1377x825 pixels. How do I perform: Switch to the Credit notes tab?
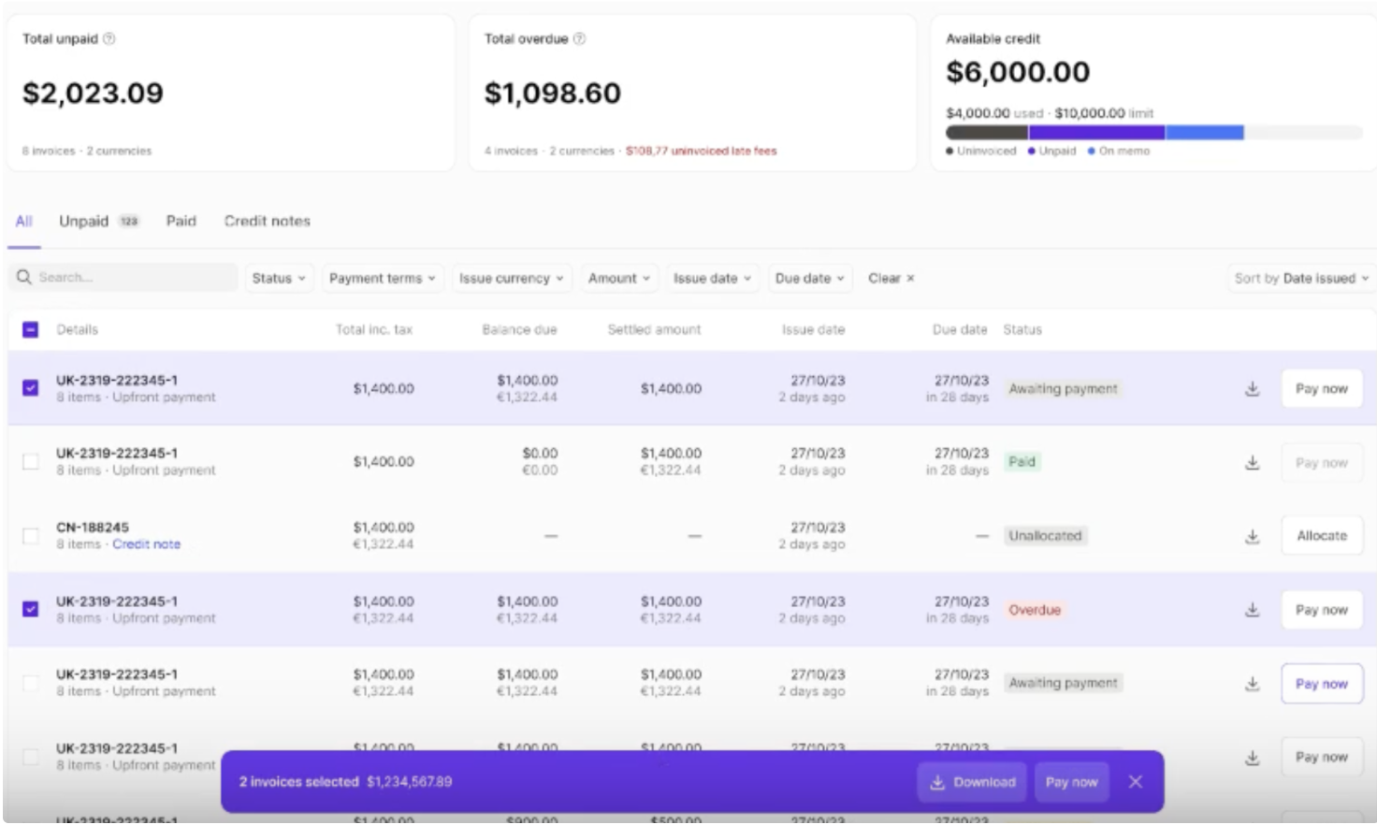[267, 221]
